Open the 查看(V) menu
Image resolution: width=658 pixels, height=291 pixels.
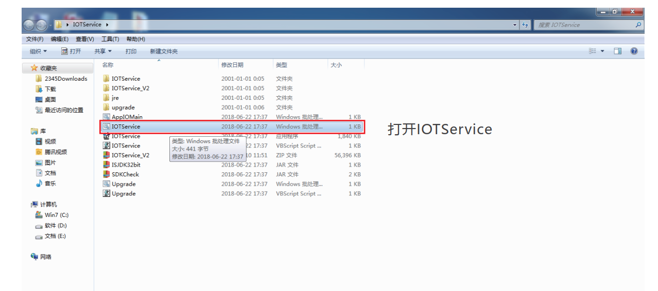[x=85, y=39]
